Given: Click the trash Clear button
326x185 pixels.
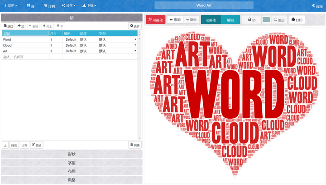Looking at the screenshot, I should pos(135,145).
